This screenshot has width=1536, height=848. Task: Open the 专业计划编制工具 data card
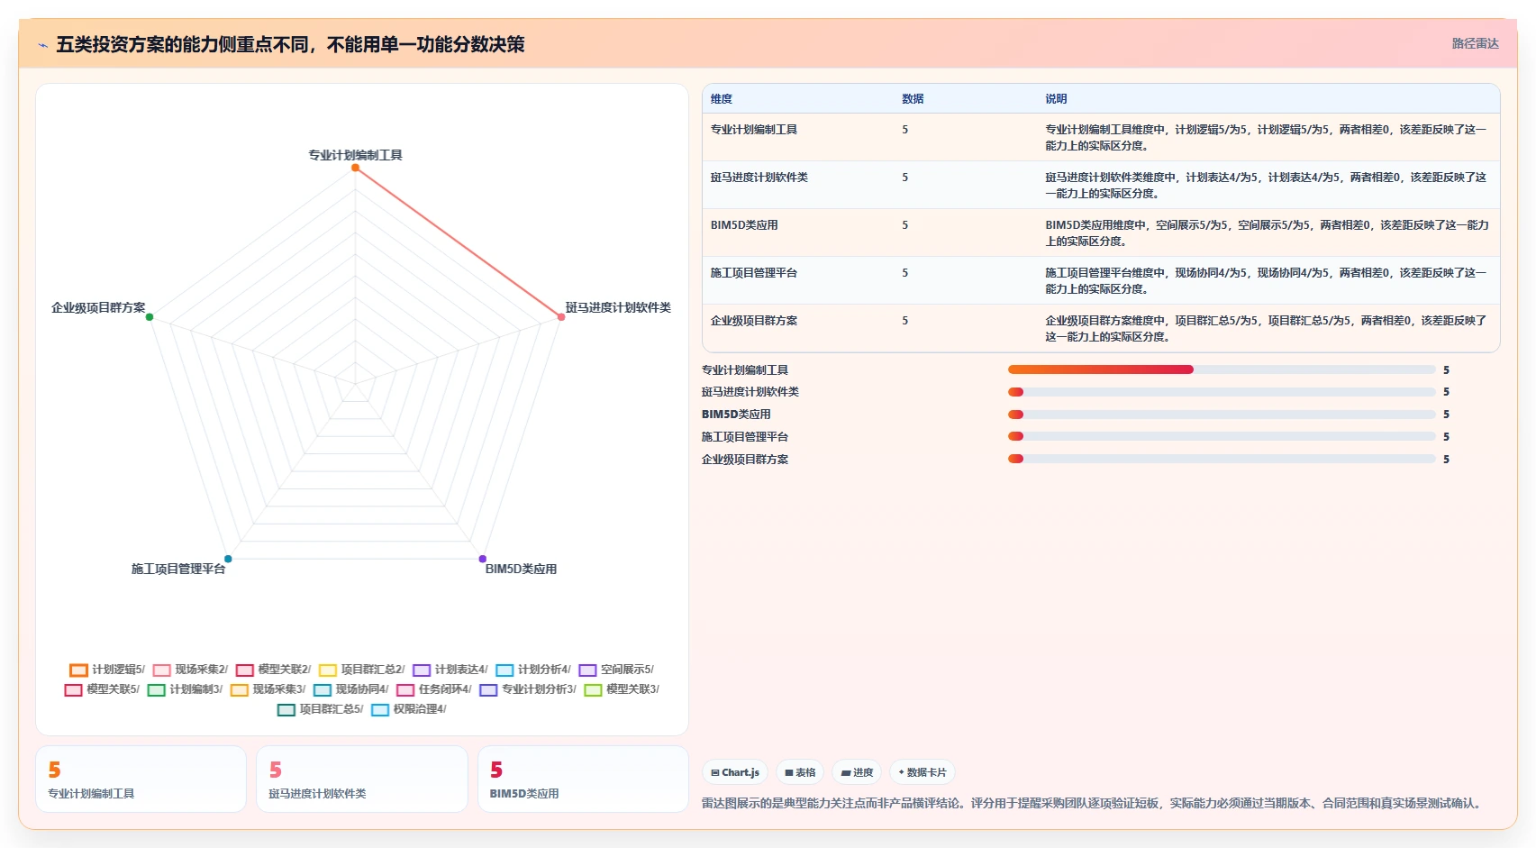click(141, 780)
